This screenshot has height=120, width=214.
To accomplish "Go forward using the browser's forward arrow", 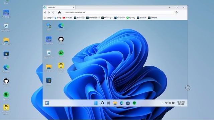I will point(49,12).
